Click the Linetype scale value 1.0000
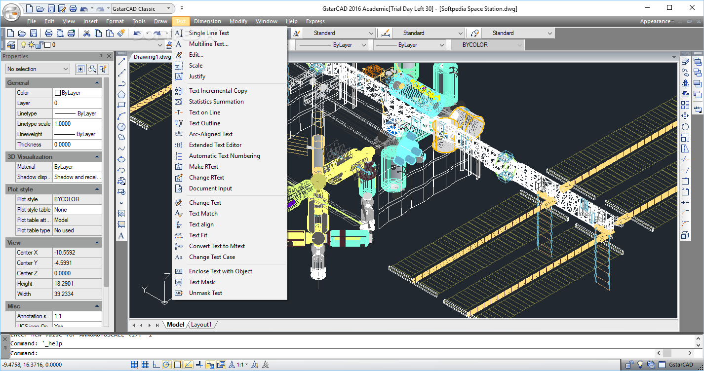Viewport: 704px width, 371px height. pos(78,124)
